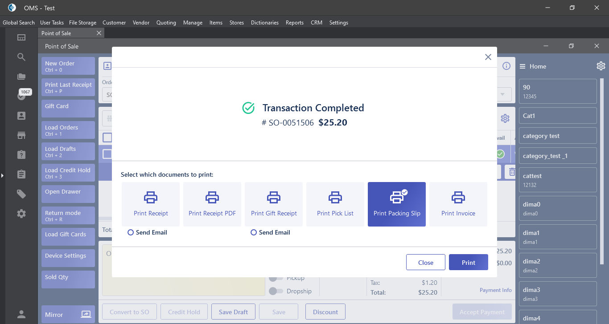This screenshot has width=609, height=324.
Task: Click the Open Drawer button
Action: [x=68, y=194]
